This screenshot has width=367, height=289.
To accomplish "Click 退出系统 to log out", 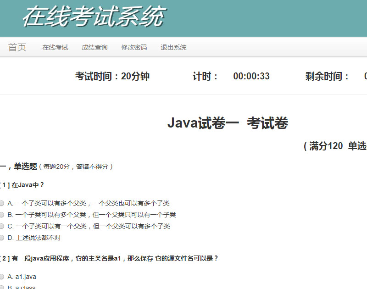I will (173, 48).
